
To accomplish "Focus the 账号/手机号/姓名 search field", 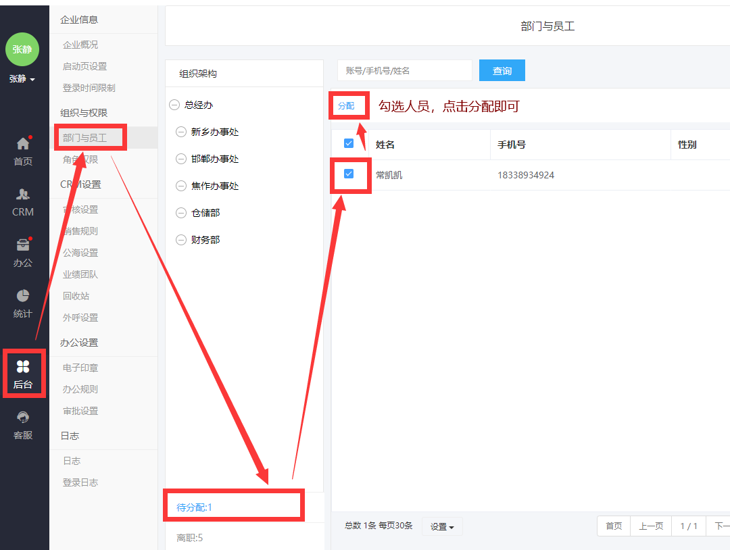I will [x=405, y=70].
